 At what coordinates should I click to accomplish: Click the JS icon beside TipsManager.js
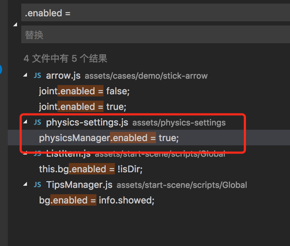click(x=37, y=185)
